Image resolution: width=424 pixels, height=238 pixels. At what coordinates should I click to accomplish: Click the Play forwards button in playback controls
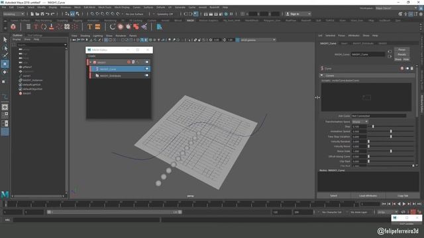(404, 204)
